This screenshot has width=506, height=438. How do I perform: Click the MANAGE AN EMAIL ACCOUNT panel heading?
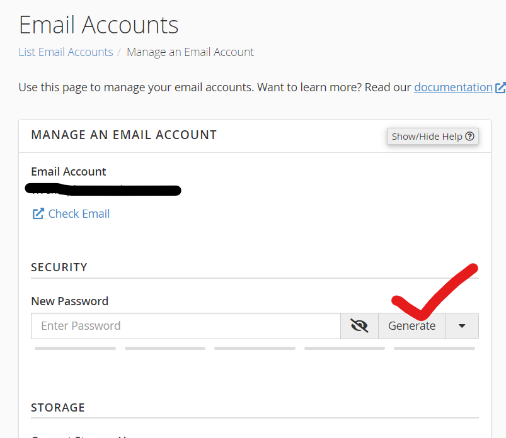point(124,135)
